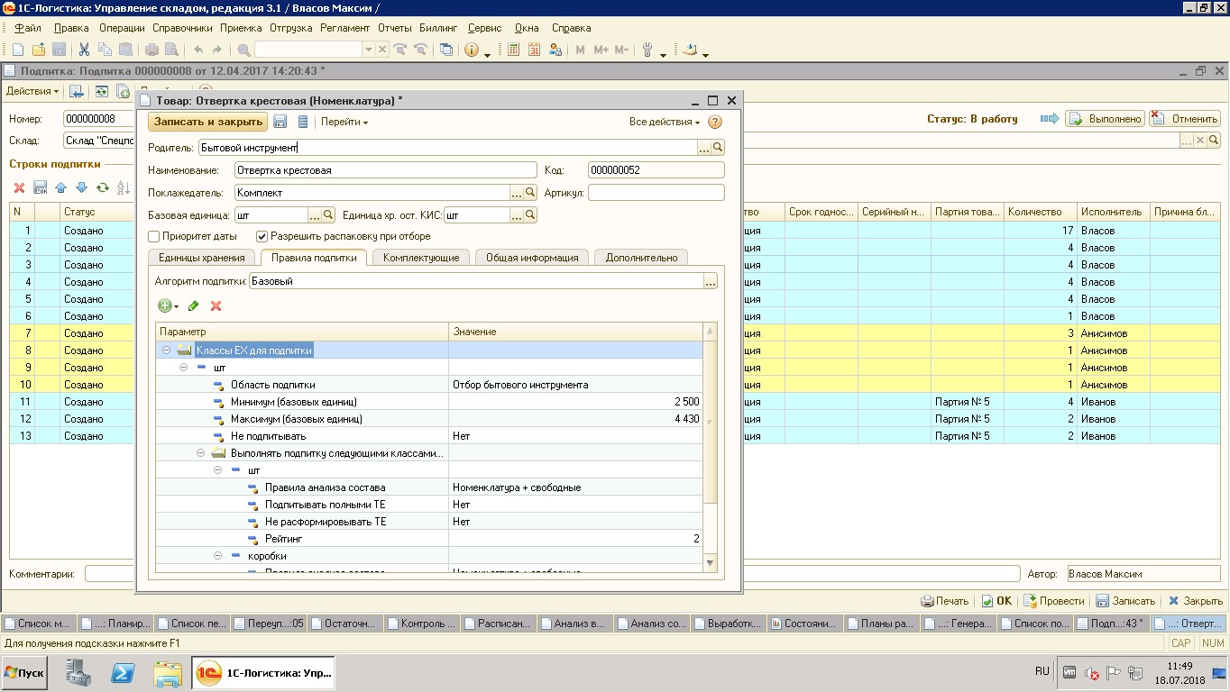Open the Файл menu
Screen dimensions: 1230x692
[28, 28]
